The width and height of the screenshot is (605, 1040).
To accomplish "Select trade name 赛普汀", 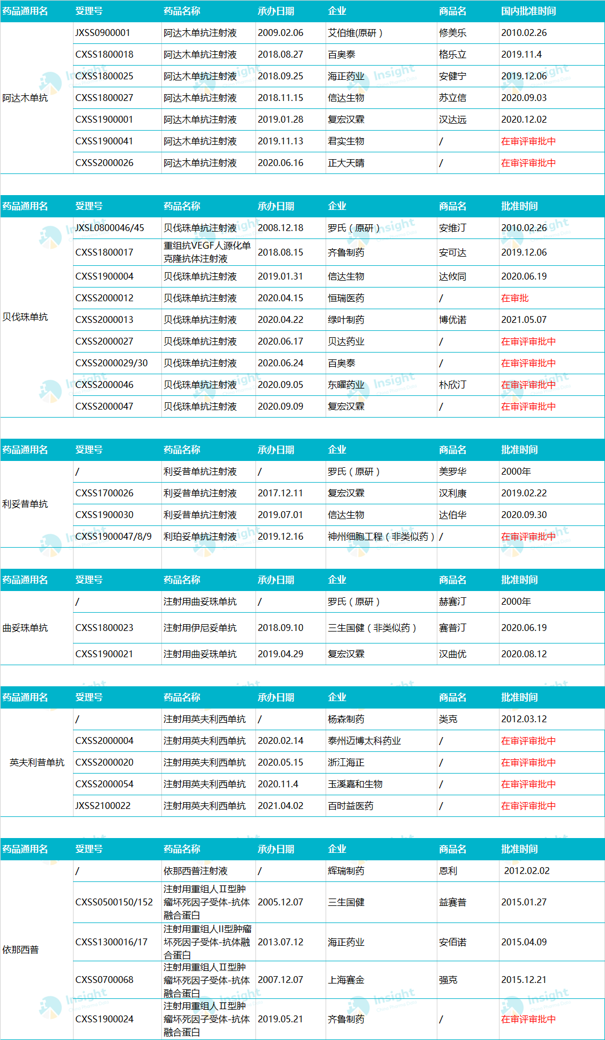I will [x=453, y=628].
